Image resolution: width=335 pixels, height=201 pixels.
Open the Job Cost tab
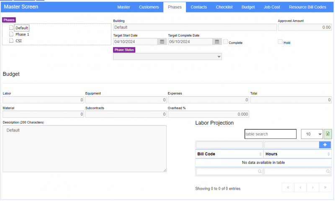(x=272, y=7)
